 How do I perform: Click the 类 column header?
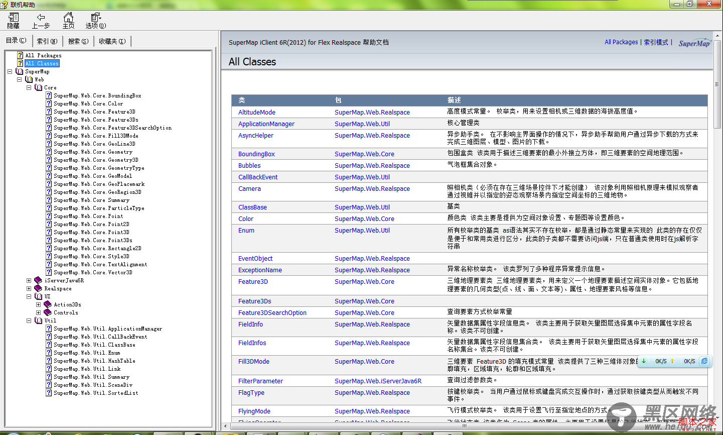tap(241, 100)
